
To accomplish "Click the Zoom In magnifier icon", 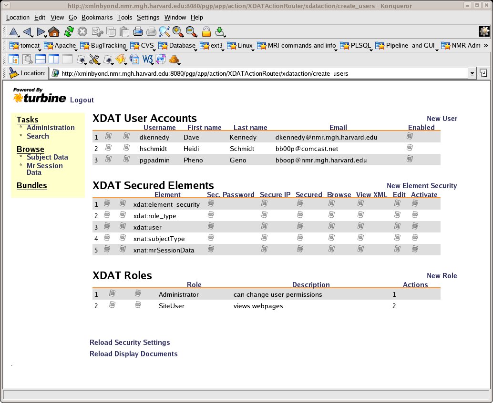I will click(178, 31).
